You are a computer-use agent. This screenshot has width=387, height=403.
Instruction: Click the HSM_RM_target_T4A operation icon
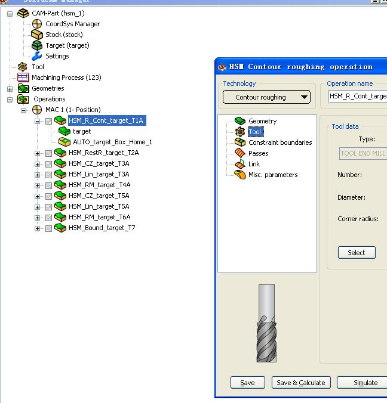pyautogui.click(x=60, y=185)
